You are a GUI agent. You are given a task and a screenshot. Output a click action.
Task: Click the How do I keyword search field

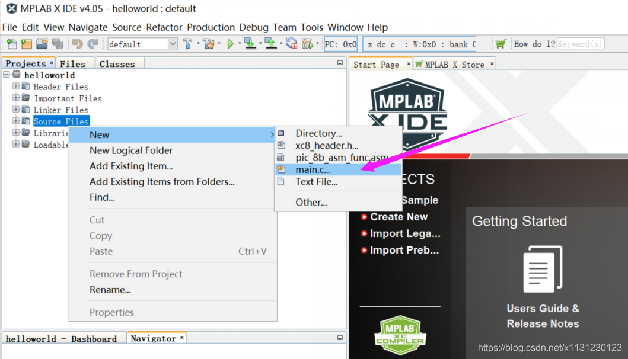click(x=581, y=44)
